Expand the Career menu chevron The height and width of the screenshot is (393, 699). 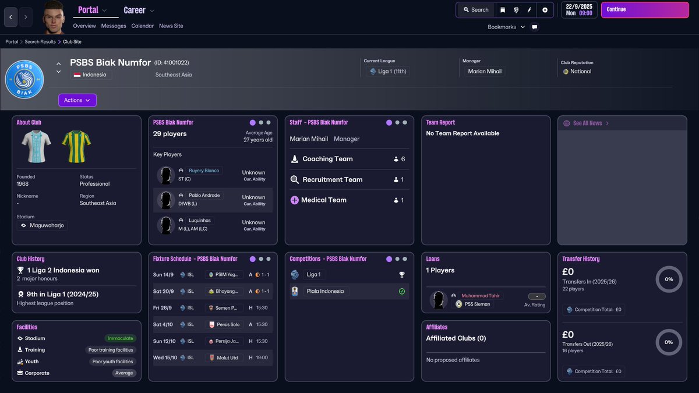pos(152,10)
